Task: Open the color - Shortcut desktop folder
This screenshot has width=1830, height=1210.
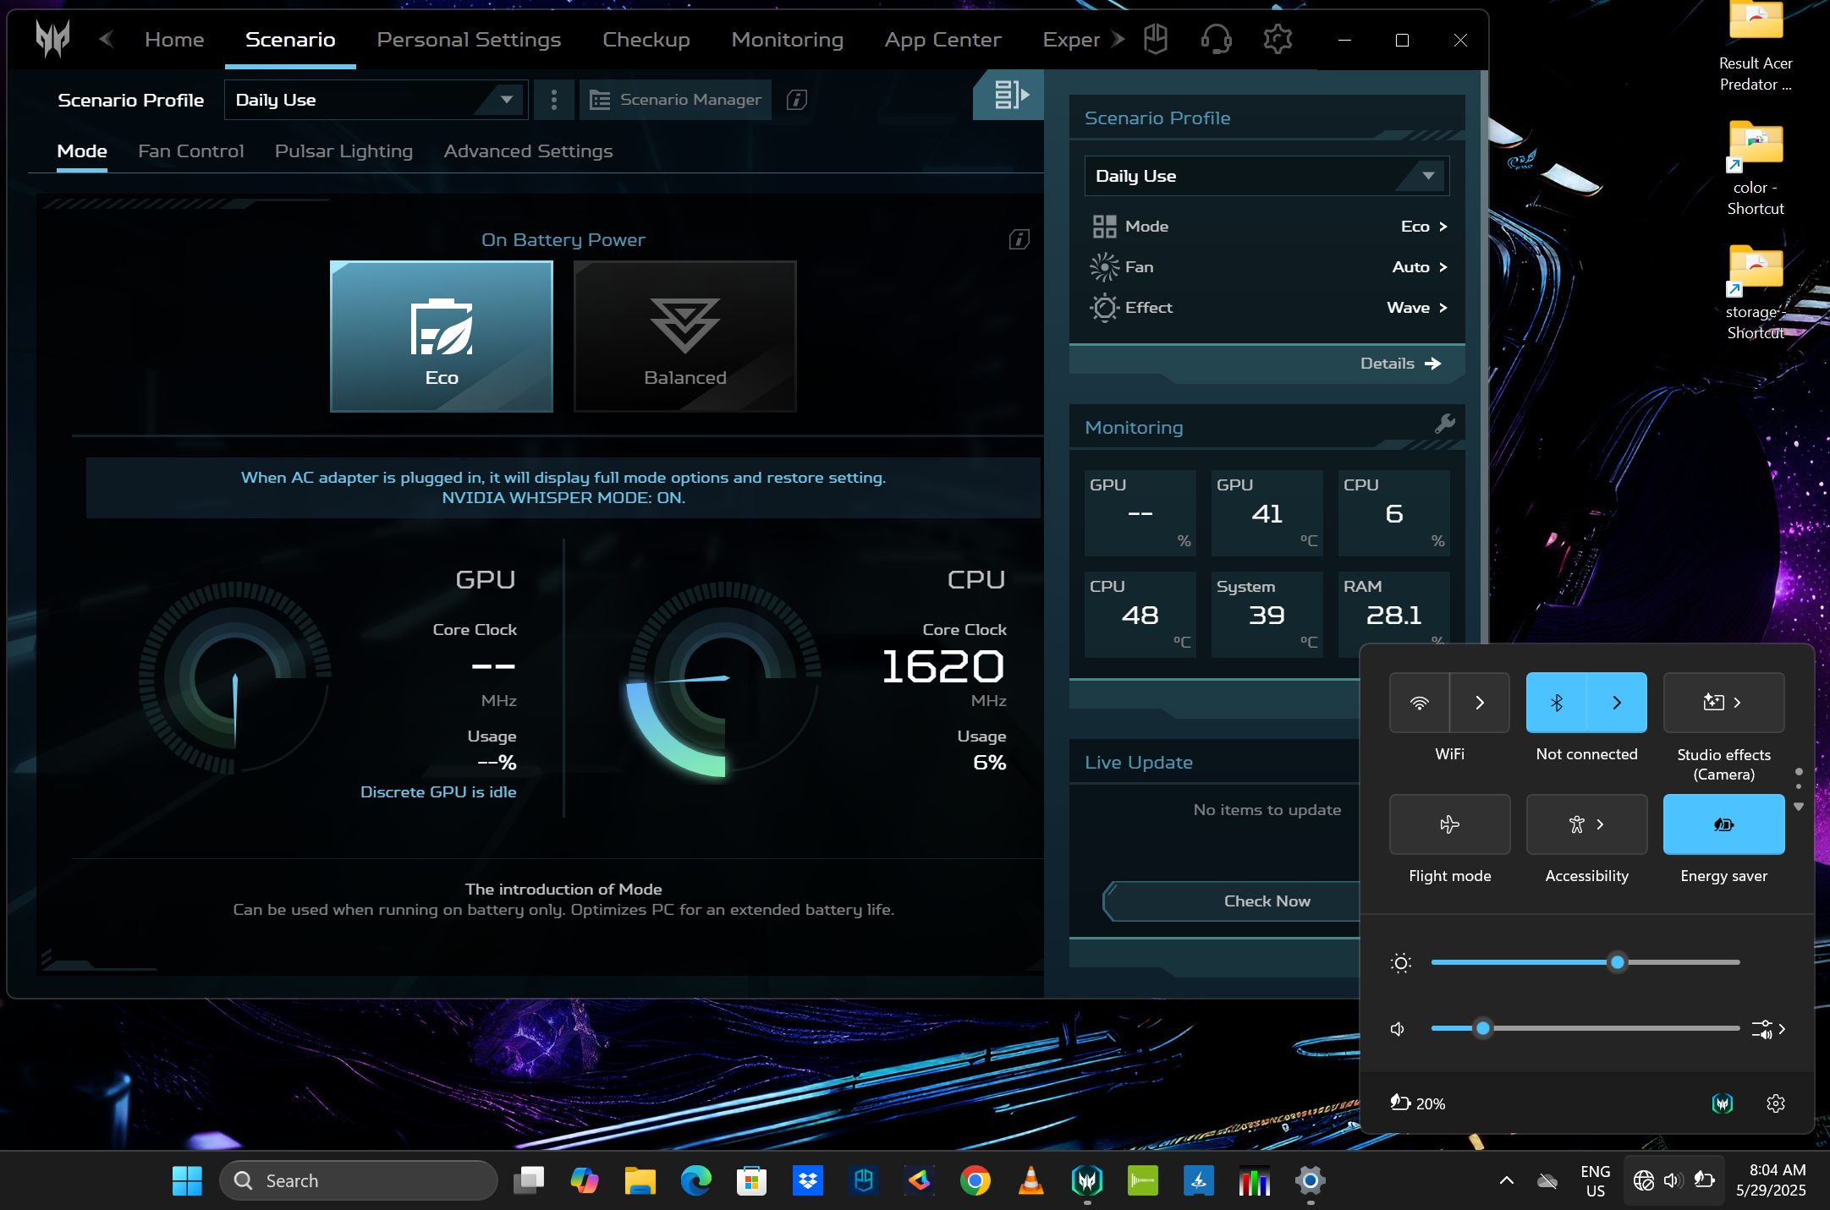Action: tap(1756, 167)
